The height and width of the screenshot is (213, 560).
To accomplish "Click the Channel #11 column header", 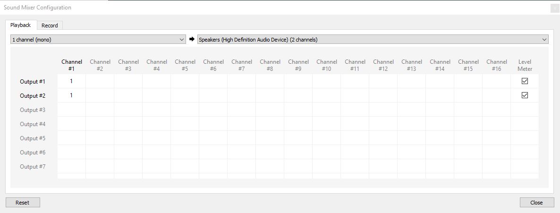I will pos(355,65).
